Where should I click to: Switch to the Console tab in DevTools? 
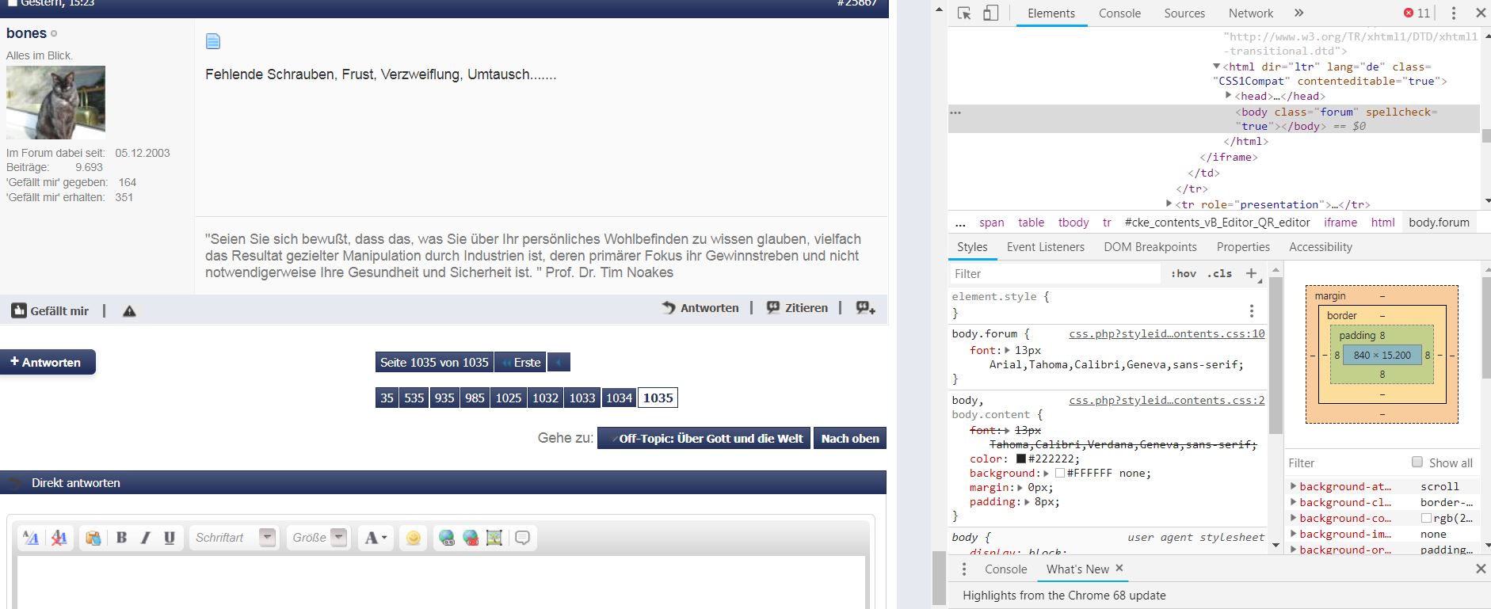pos(1119,13)
